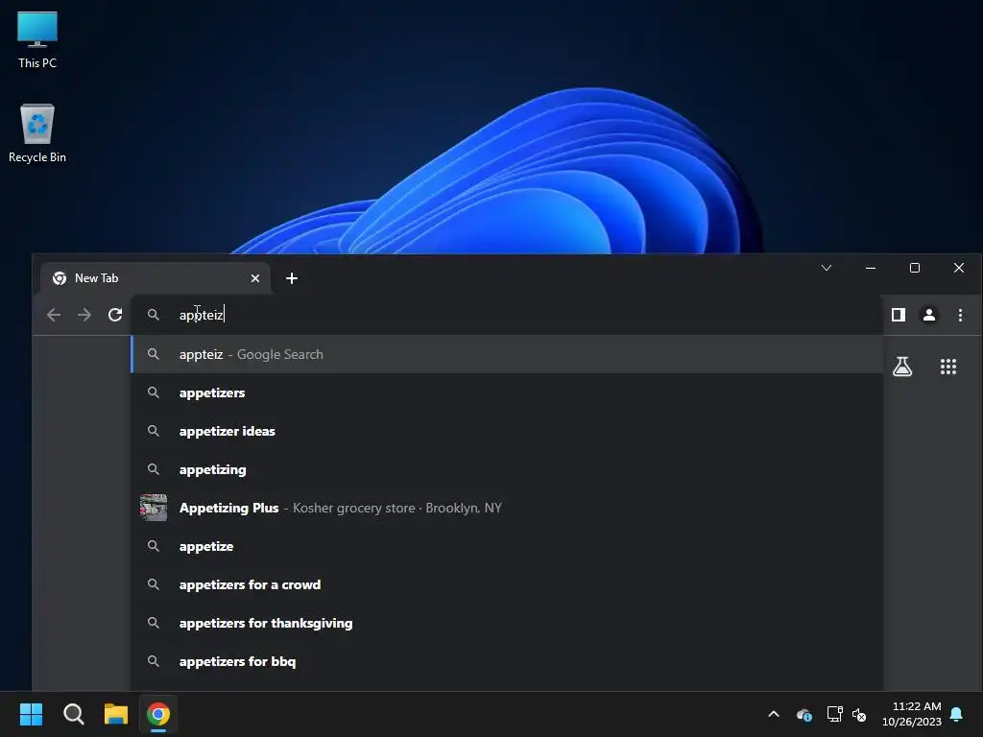Close the New Tab tab

point(255,278)
